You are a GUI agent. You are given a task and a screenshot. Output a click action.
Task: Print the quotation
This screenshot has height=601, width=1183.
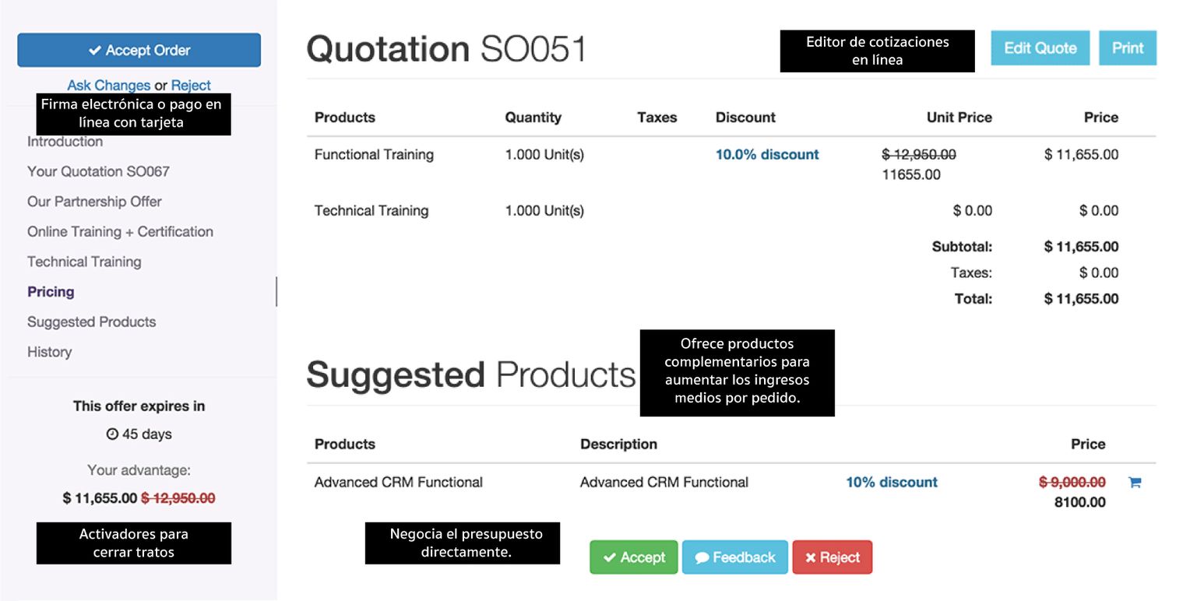(1127, 48)
